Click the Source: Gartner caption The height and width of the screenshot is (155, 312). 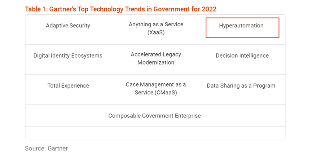click(47, 149)
